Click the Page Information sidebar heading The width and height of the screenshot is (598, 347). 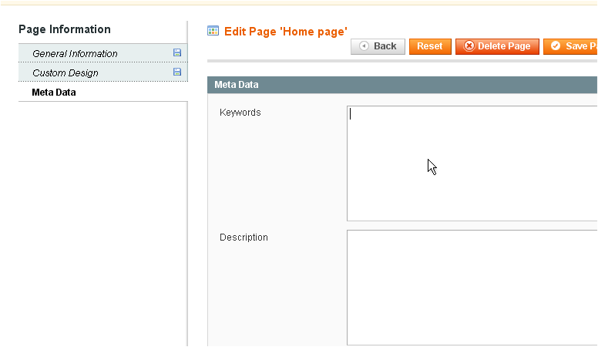pyautogui.click(x=65, y=29)
